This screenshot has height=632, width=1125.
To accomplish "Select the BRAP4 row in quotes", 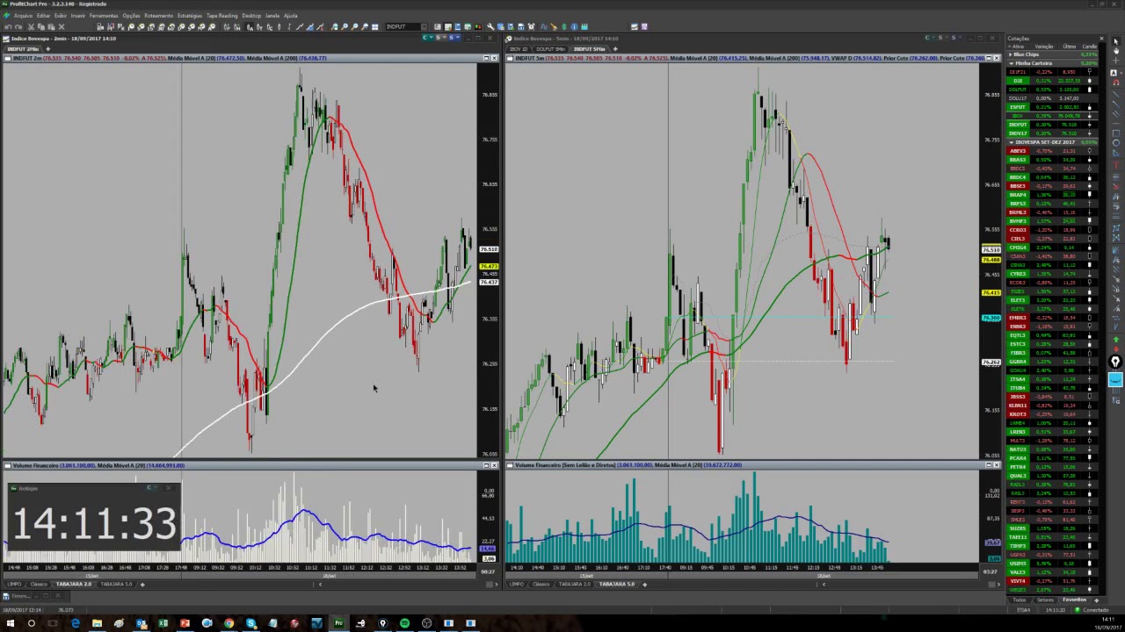I will [1050, 195].
